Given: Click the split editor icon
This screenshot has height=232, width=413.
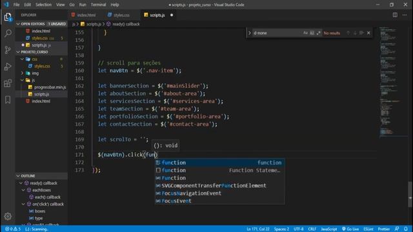Looking at the screenshot, I should pyautogui.click(x=395, y=15).
